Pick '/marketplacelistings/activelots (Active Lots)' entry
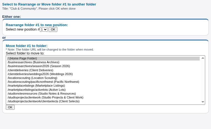The width and height of the screenshot is (211, 129). point(103,90)
